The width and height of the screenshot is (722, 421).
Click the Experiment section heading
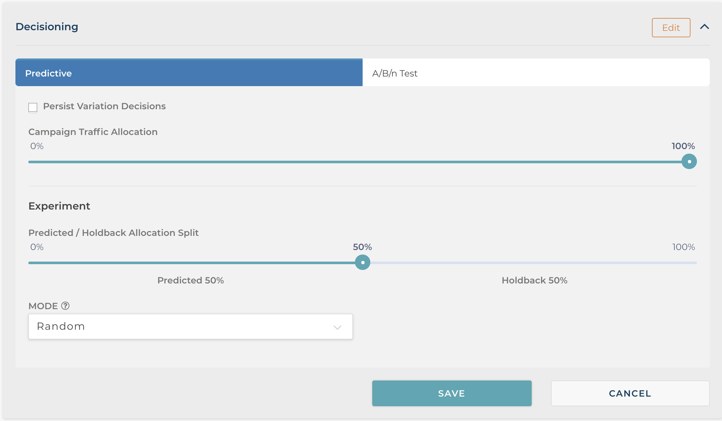coord(59,206)
